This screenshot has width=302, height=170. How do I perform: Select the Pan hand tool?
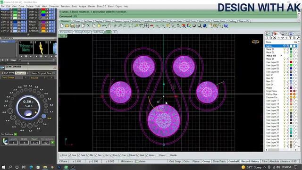109,25
